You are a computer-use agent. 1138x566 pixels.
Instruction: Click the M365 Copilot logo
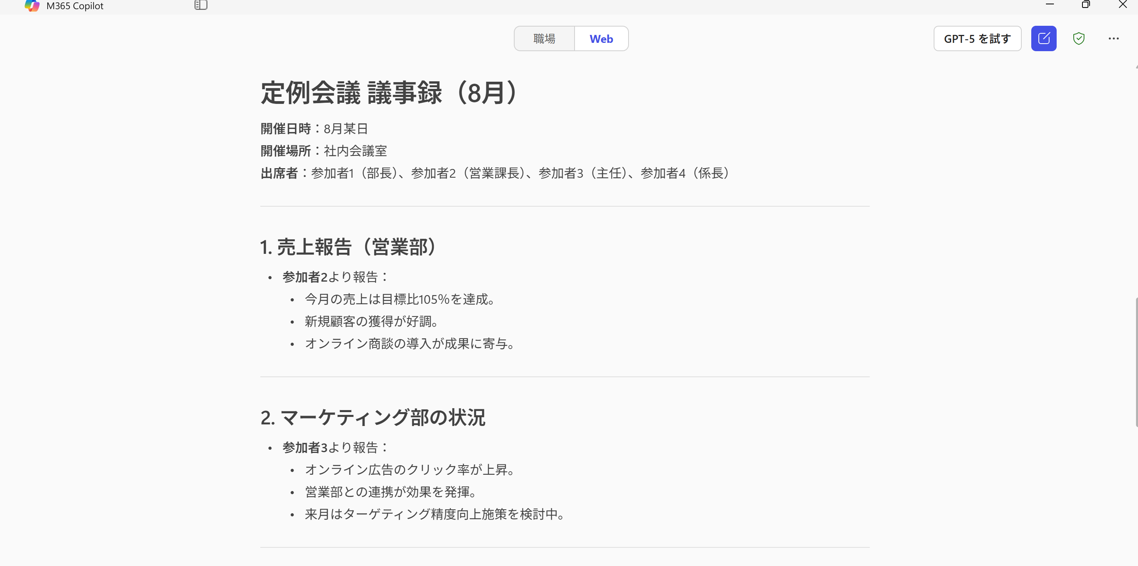pos(31,6)
